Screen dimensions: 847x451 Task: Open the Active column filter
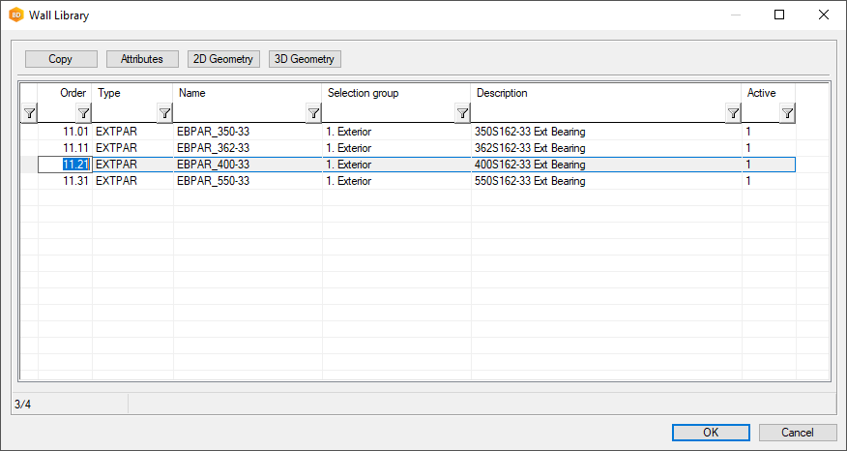click(787, 113)
